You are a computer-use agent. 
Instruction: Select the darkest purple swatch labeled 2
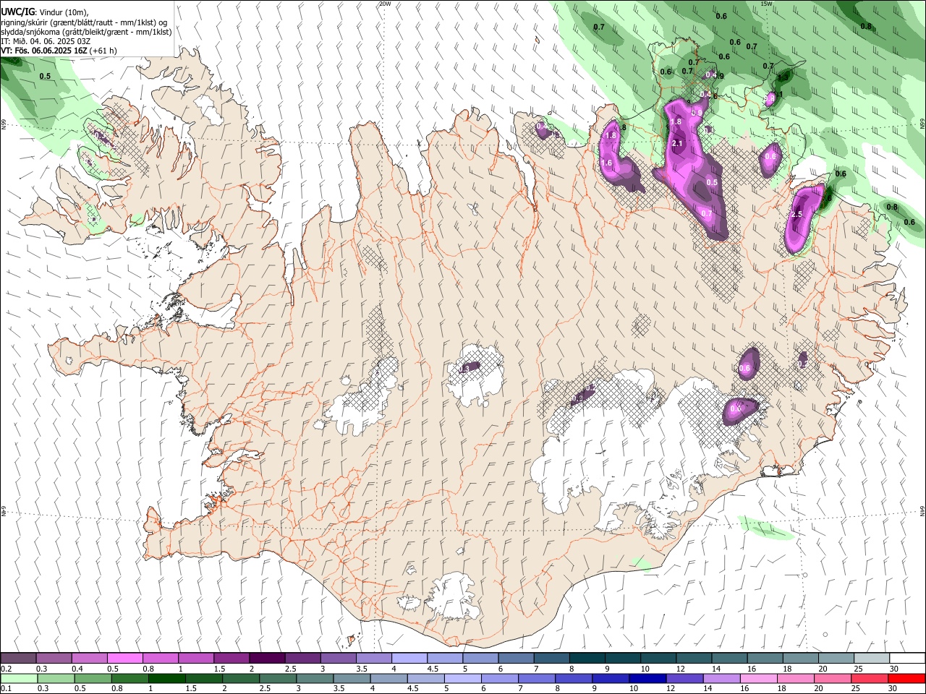tap(266, 658)
